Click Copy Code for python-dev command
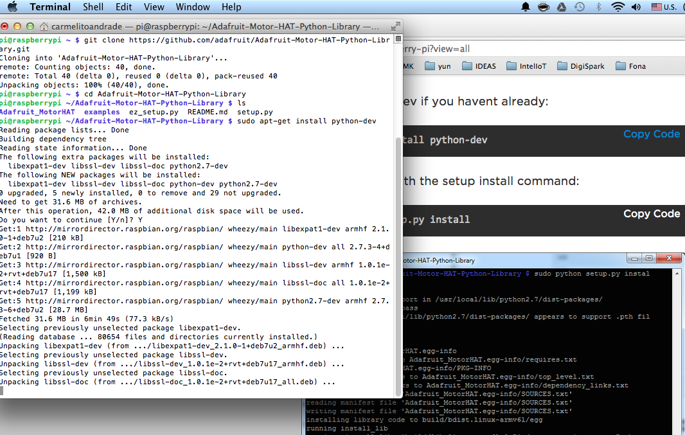 pyautogui.click(x=652, y=134)
